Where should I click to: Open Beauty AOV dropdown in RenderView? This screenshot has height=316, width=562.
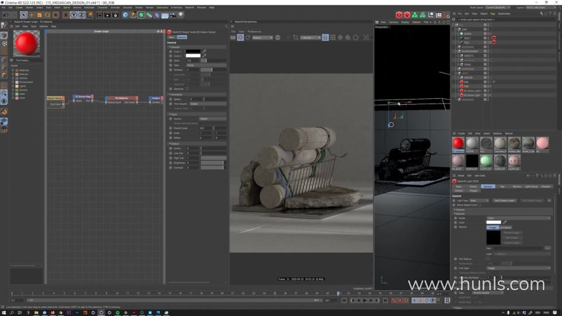click(262, 37)
